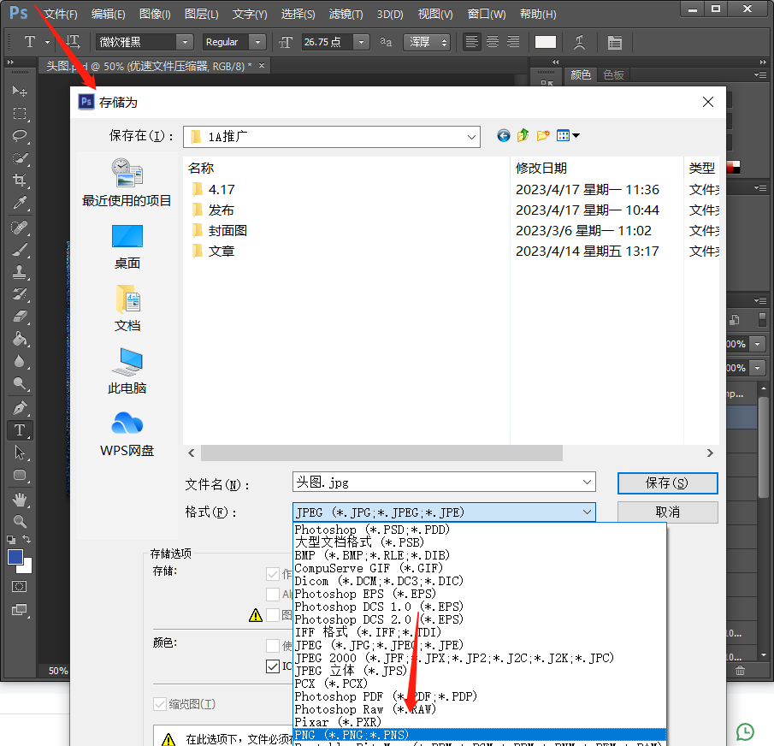Expand the 保存在 folder dropdown

471,137
